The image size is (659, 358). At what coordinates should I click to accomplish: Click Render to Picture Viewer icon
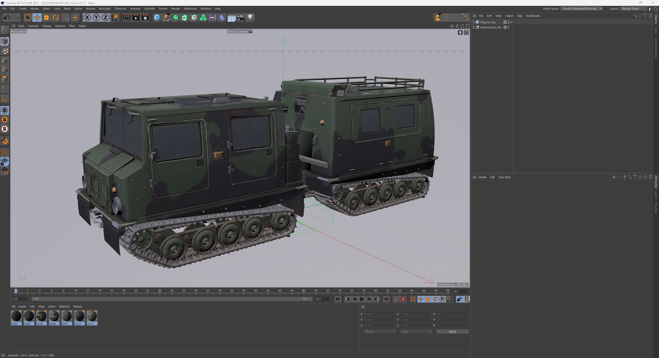pos(136,17)
